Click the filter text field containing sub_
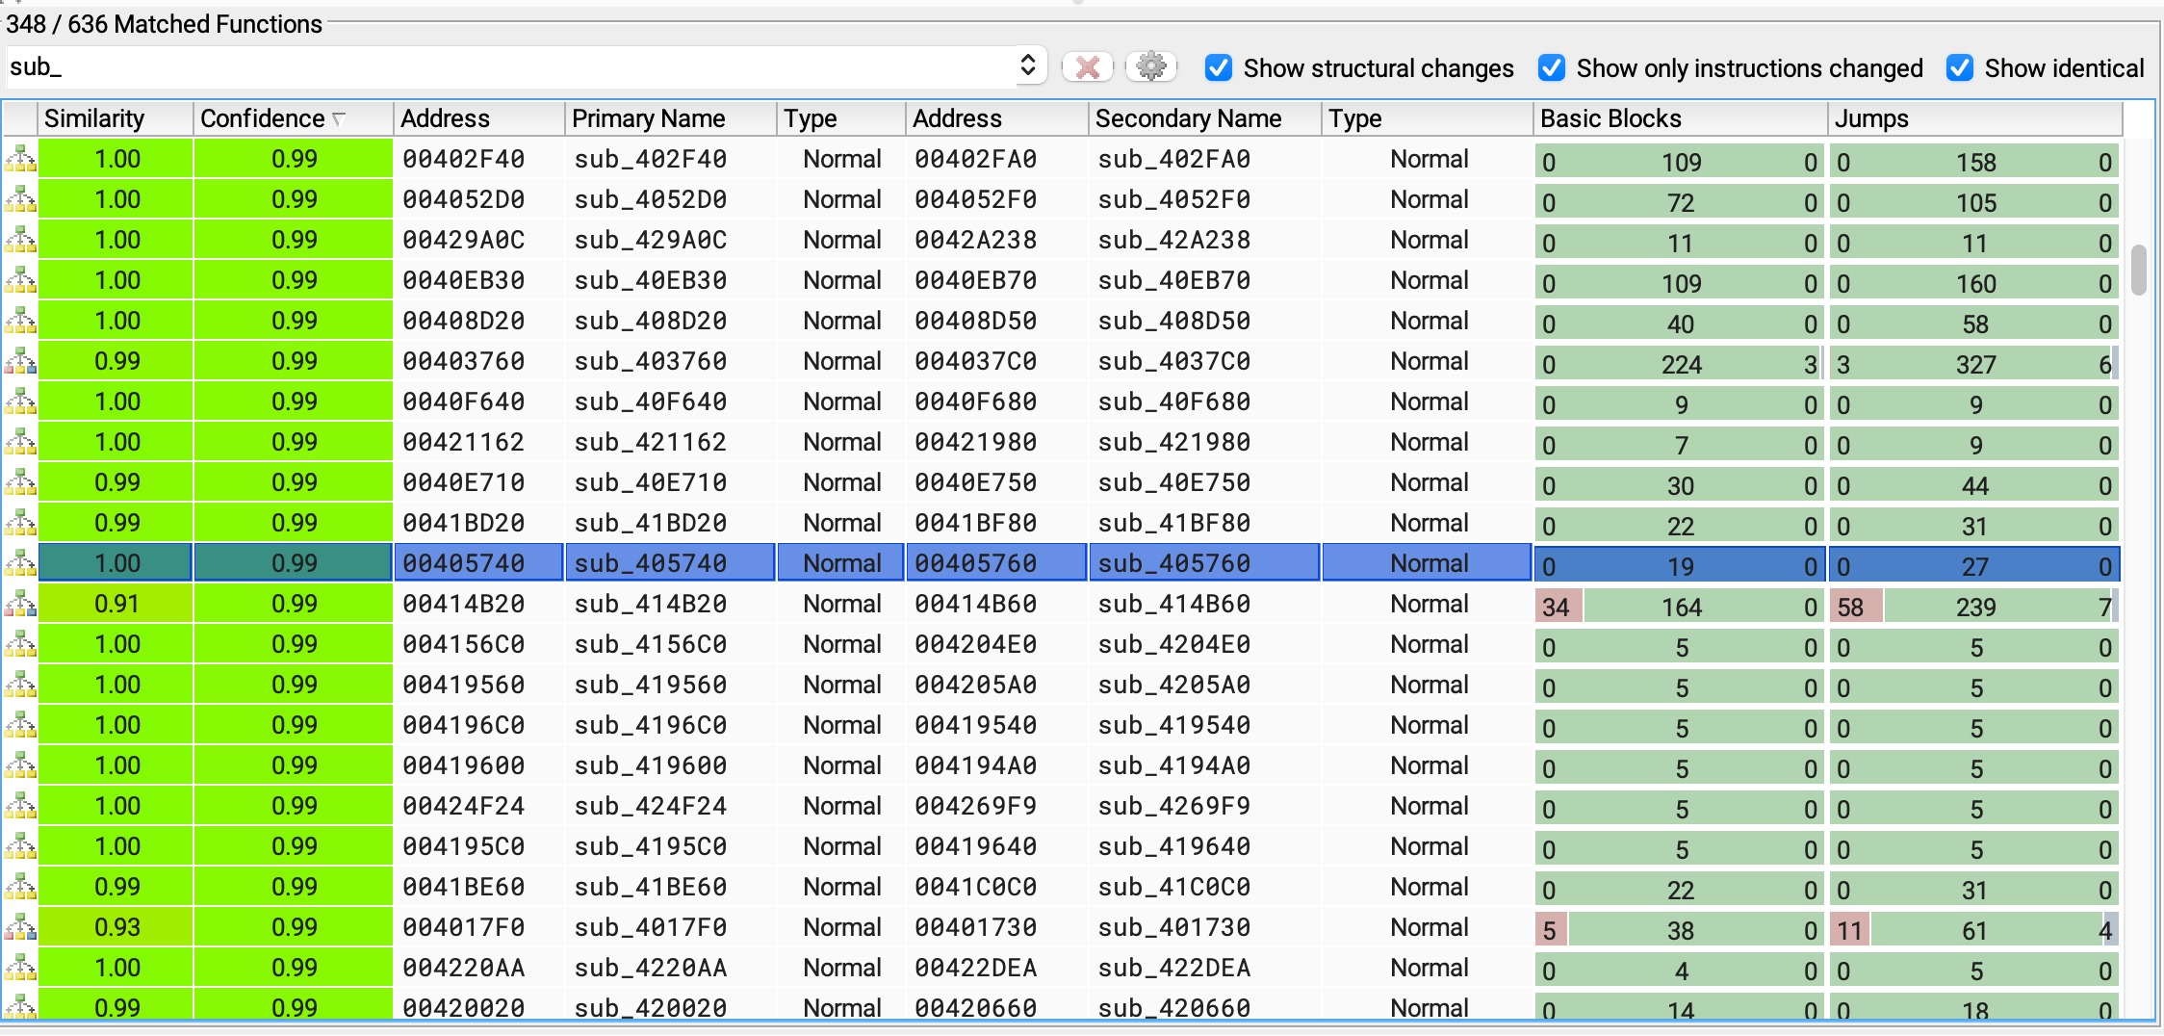 pyautogui.click(x=510, y=66)
